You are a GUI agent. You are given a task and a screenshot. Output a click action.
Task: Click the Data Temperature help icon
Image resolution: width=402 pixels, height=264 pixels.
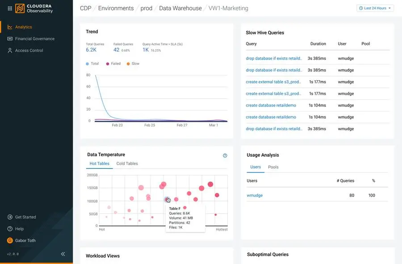point(225,156)
